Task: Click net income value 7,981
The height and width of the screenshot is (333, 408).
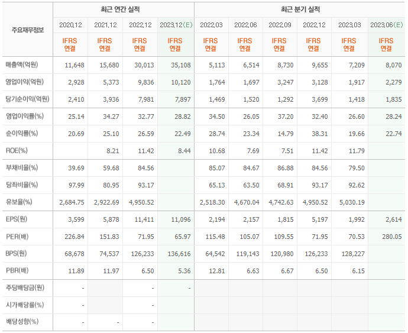Action: pos(146,99)
